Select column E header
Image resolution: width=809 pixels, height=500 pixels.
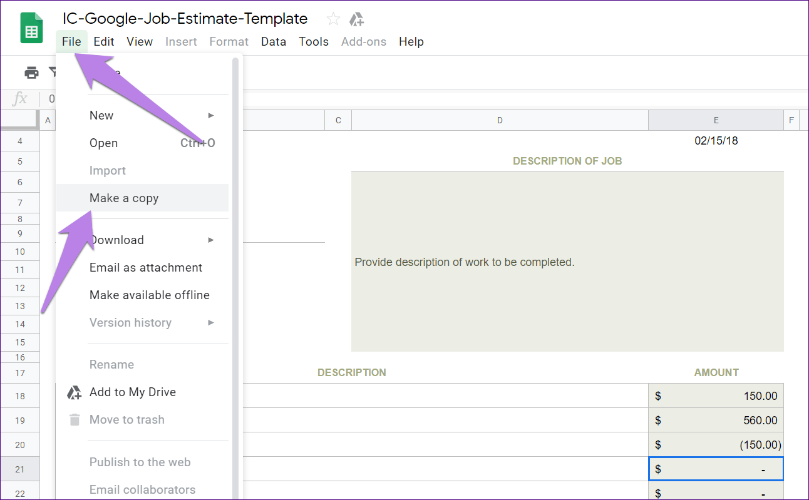716,120
